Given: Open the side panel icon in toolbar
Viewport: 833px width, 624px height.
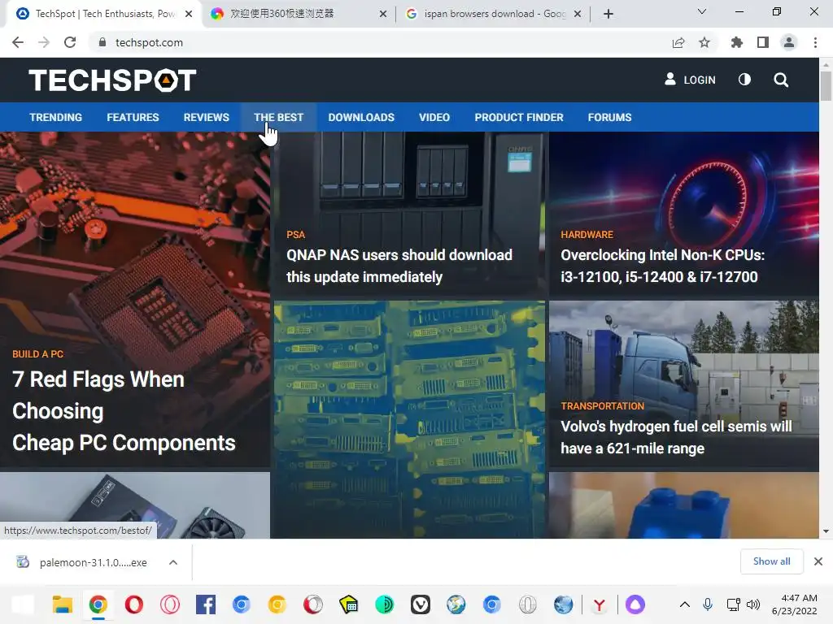Looking at the screenshot, I should click(x=763, y=42).
